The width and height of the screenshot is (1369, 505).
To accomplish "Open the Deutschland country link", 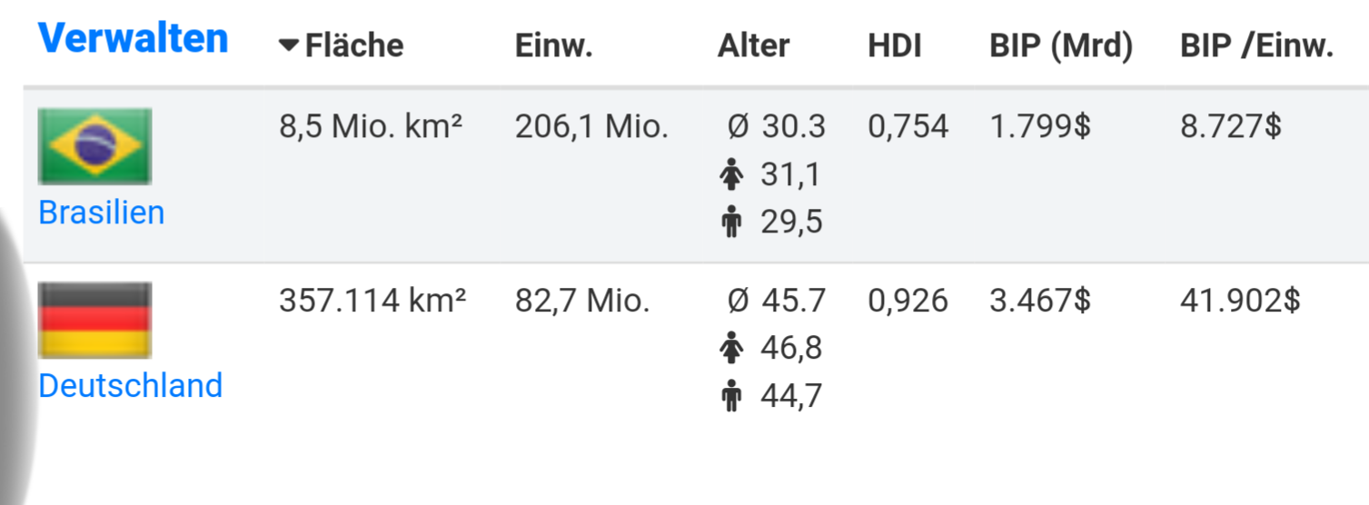I will coord(130,386).
